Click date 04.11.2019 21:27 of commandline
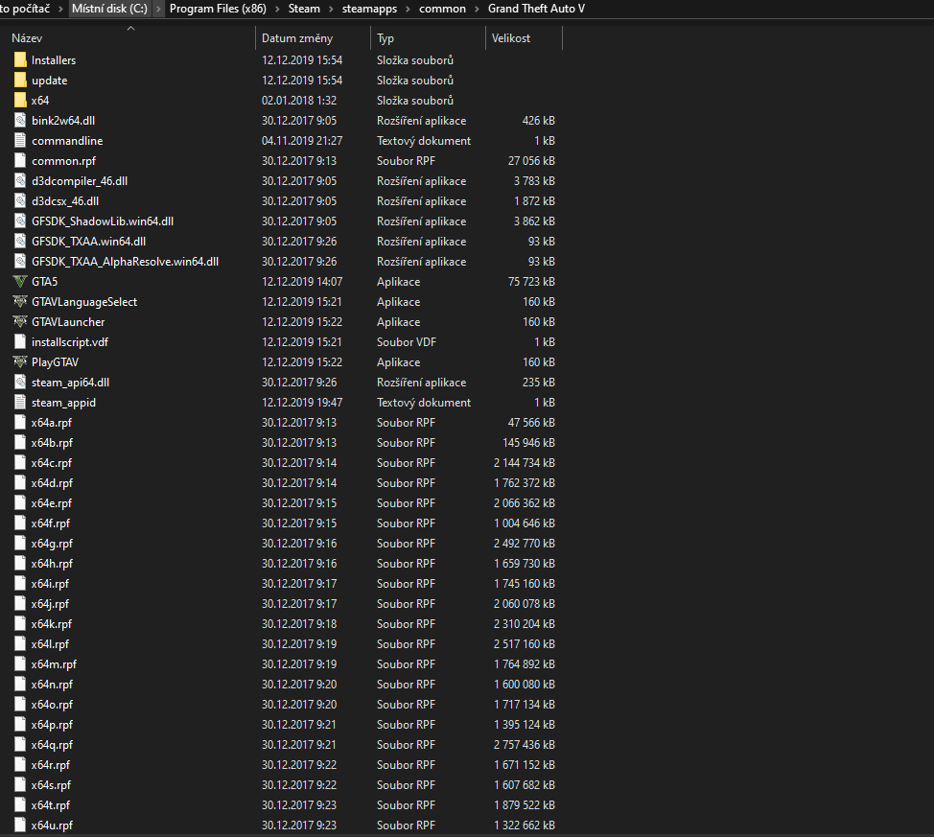Image resolution: width=934 pixels, height=837 pixels. pos(302,141)
